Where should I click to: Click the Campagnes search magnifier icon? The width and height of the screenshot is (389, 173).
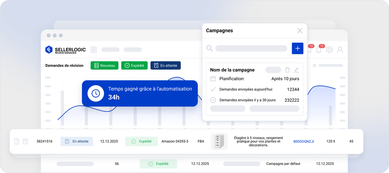210,48
